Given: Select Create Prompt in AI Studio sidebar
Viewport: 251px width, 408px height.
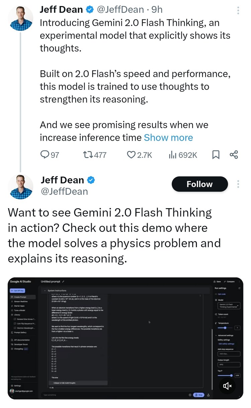Looking at the screenshot, I should [21, 297].
